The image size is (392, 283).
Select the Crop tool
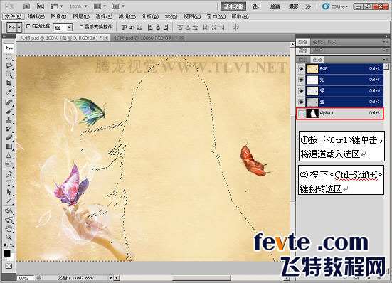(x=9, y=83)
